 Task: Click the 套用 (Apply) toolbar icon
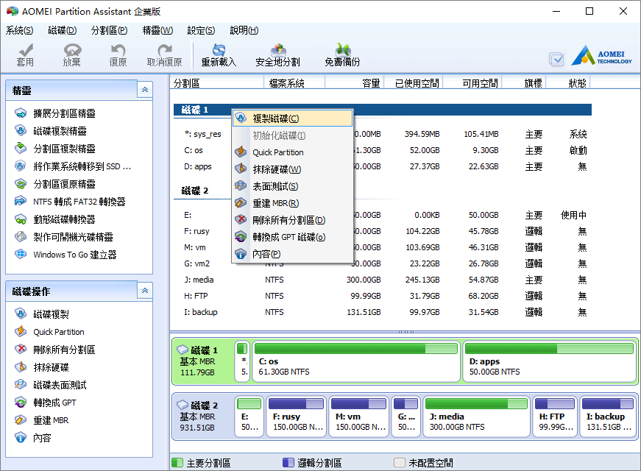25,54
